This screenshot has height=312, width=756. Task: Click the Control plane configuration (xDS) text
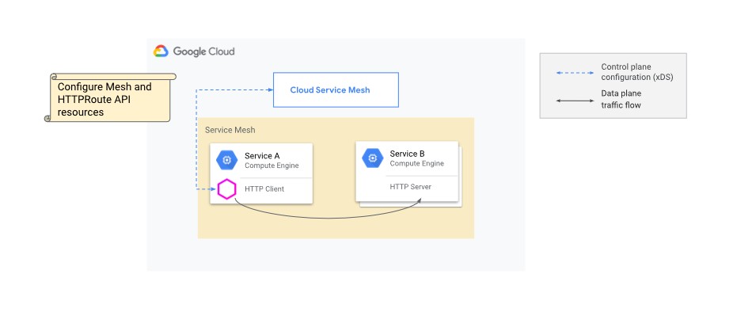click(x=637, y=72)
